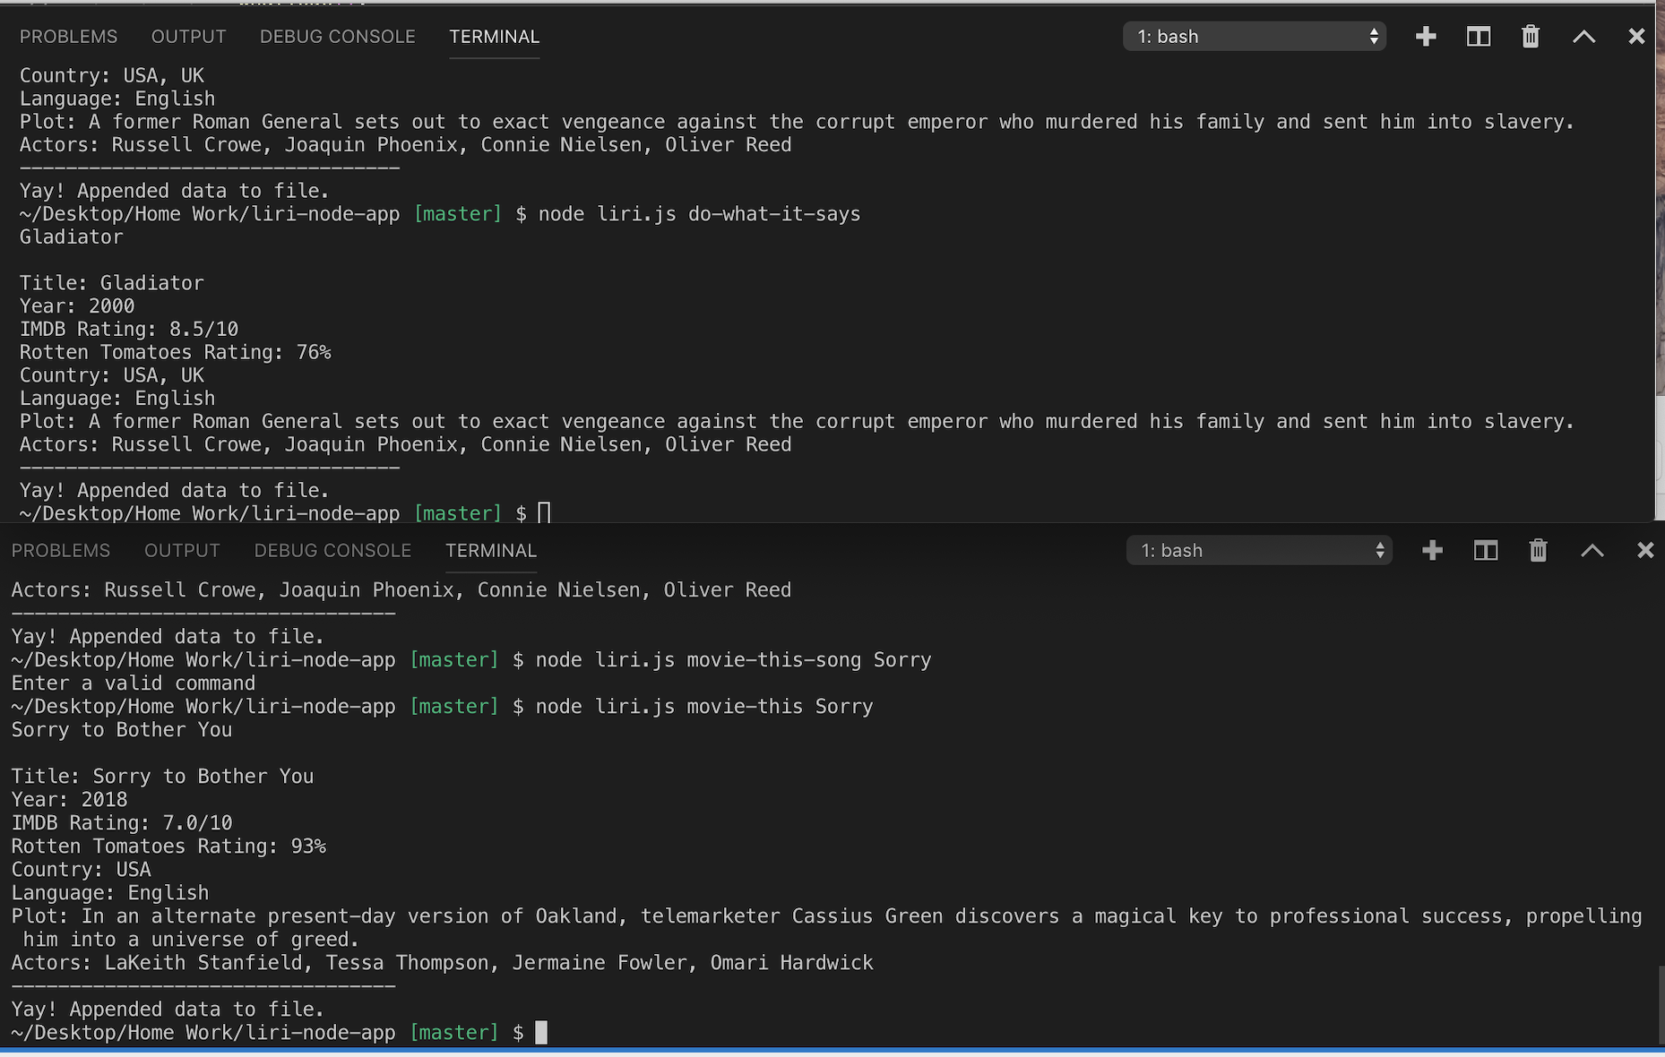Focus the lower terminal prompt cursor
The height and width of the screenshot is (1057, 1665).
[x=541, y=1033]
